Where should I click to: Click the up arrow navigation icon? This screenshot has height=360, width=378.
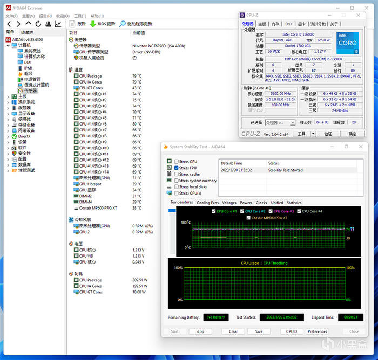28,24
